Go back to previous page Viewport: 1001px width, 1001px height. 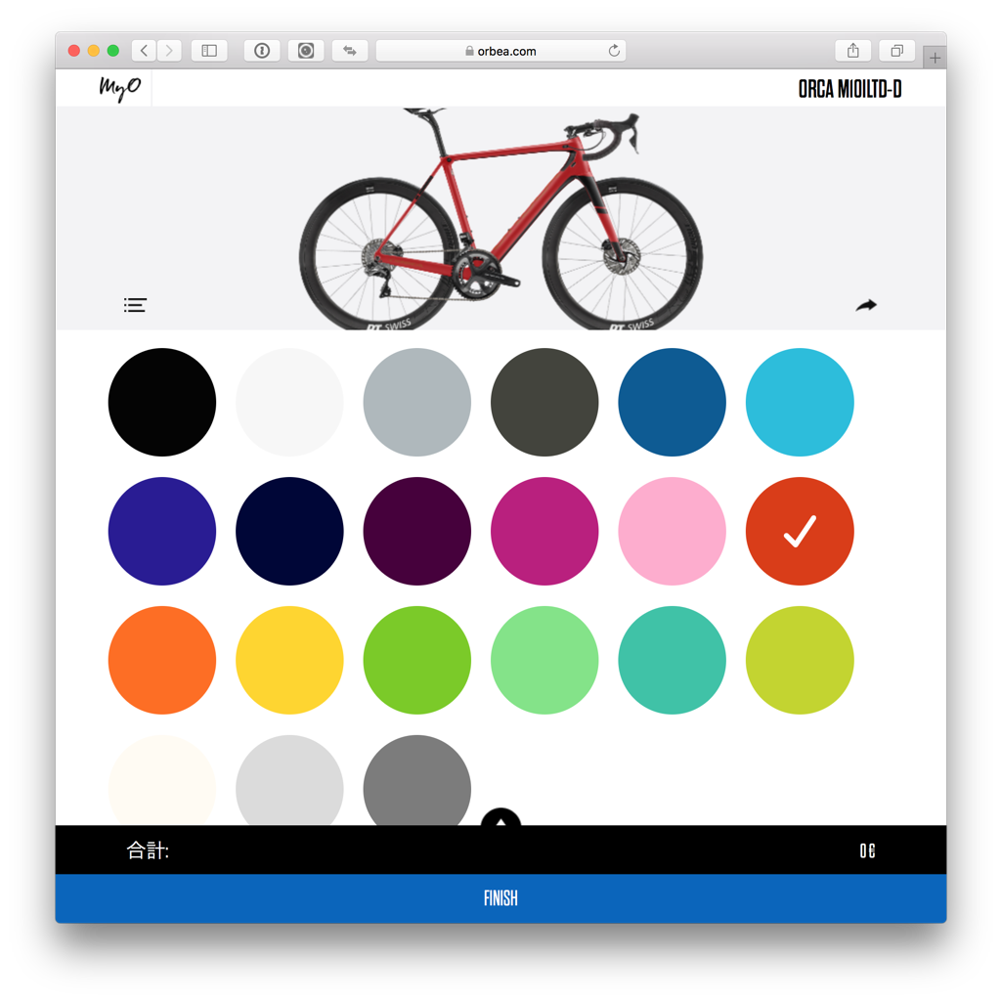(x=145, y=51)
